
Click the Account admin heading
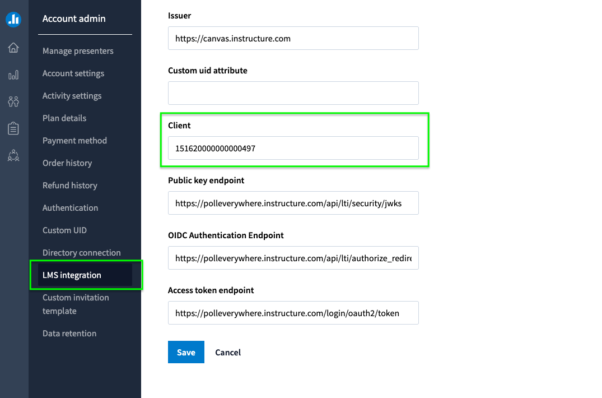tap(74, 18)
